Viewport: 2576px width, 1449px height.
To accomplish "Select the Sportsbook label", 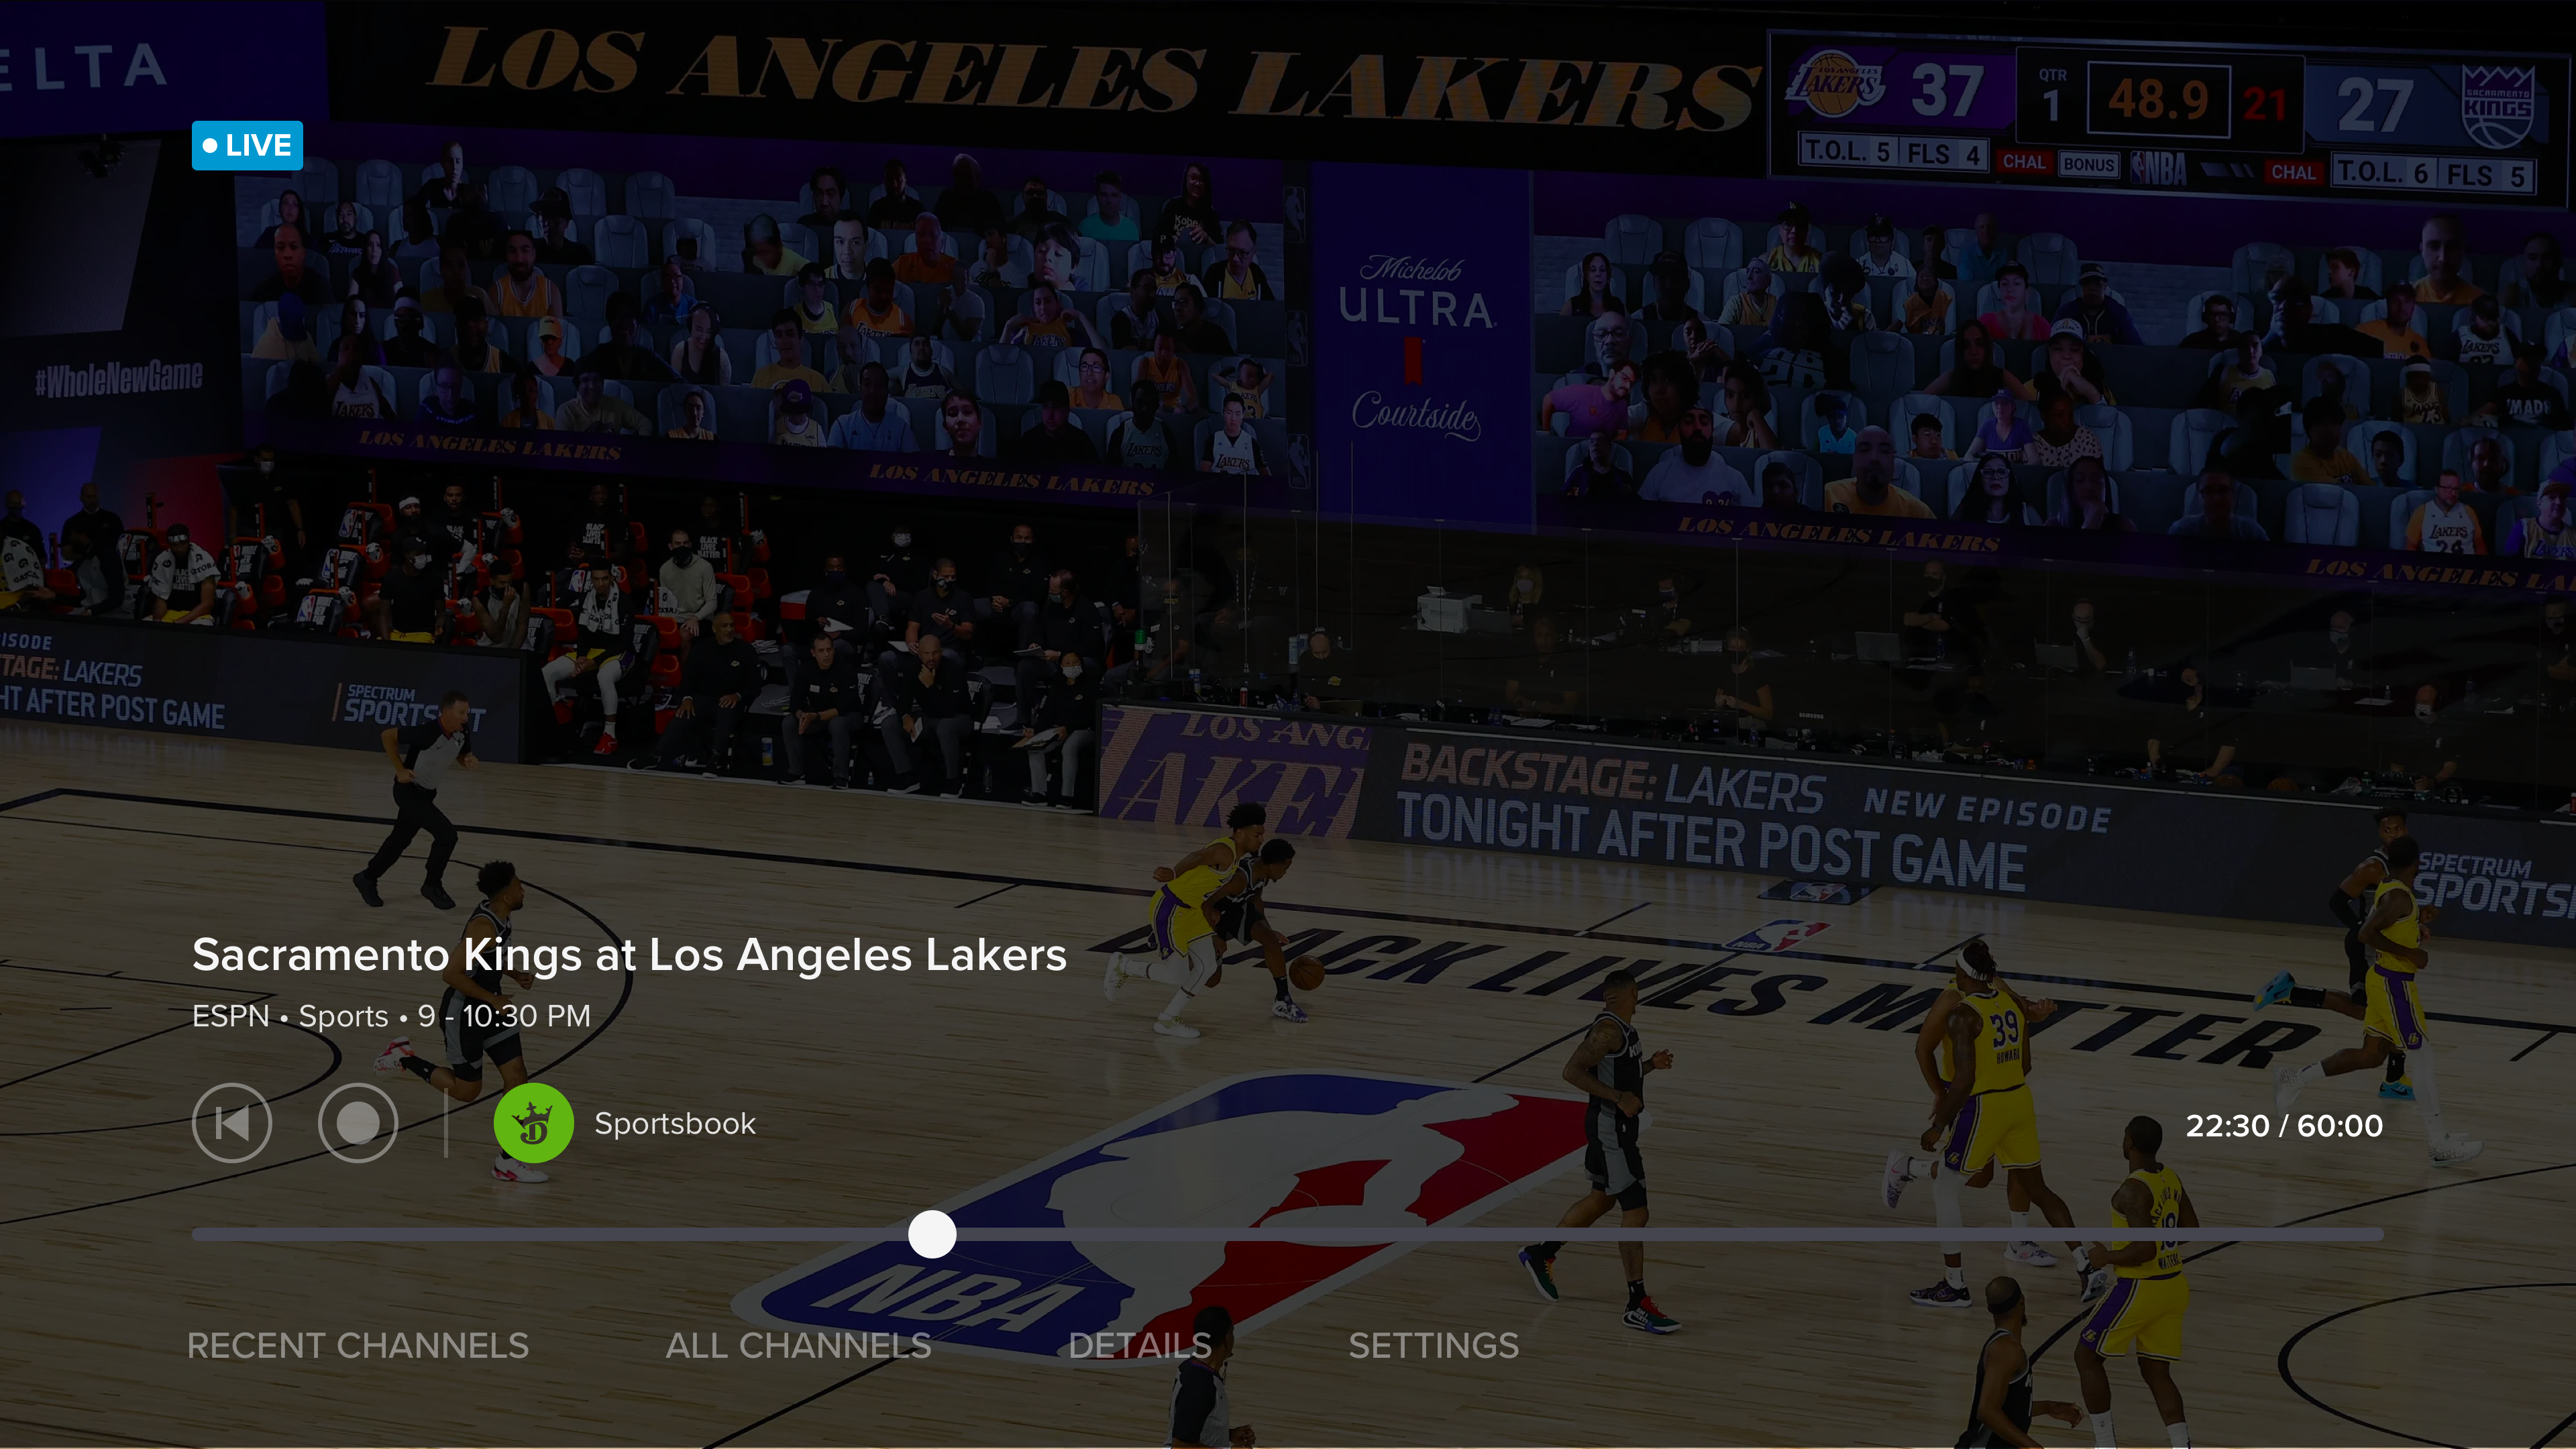I will 675,1124.
